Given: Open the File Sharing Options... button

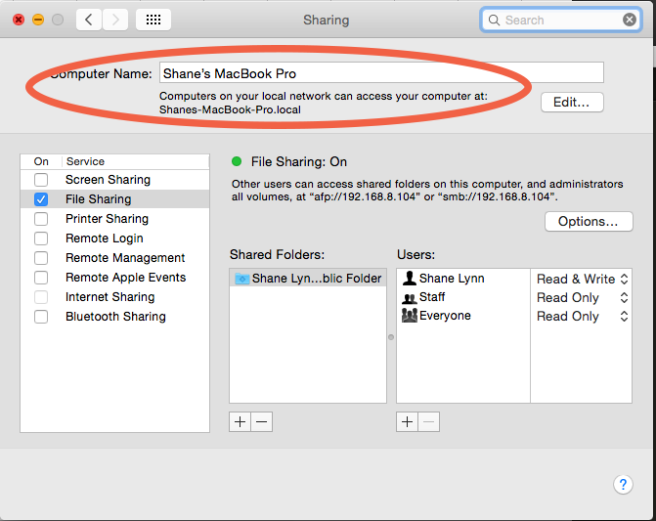Looking at the screenshot, I should point(589,221).
